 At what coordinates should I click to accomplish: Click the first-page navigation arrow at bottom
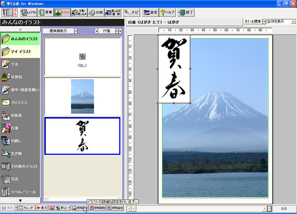[x=129, y=209]
